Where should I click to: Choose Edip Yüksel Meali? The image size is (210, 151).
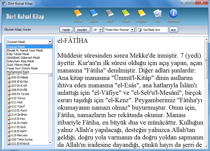point(29,54)
